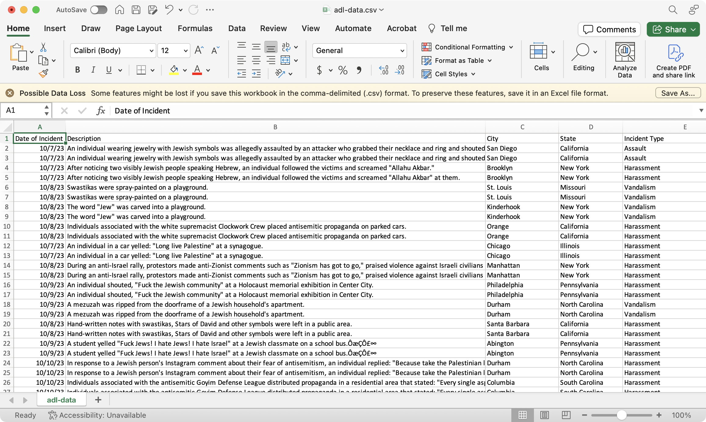Switch to Page Layout view in status bar
The width and height of the screenshot is (706, 422).
coord(544,415)
